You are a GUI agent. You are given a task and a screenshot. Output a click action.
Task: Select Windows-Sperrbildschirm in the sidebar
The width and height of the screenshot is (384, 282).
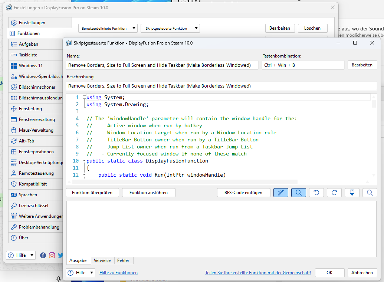tap(36, 76)
